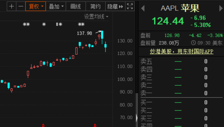The image size is (224, 127).
Task: Collapse side panel using the divider arrow
Action: click(x=137, y=118)
